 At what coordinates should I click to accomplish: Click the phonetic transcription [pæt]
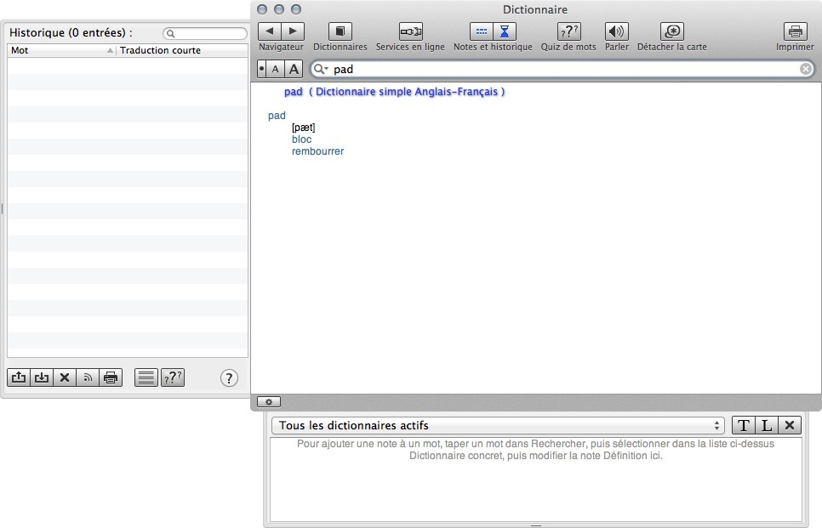click(x=304, y=128)
